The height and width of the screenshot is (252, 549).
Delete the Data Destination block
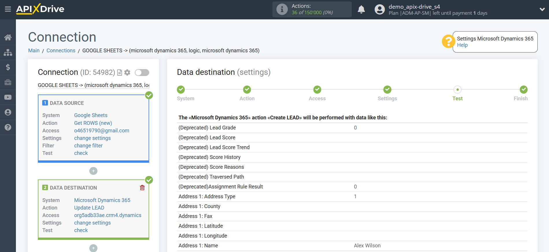[142, 188]
